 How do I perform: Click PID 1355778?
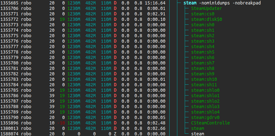coord(9,52)
